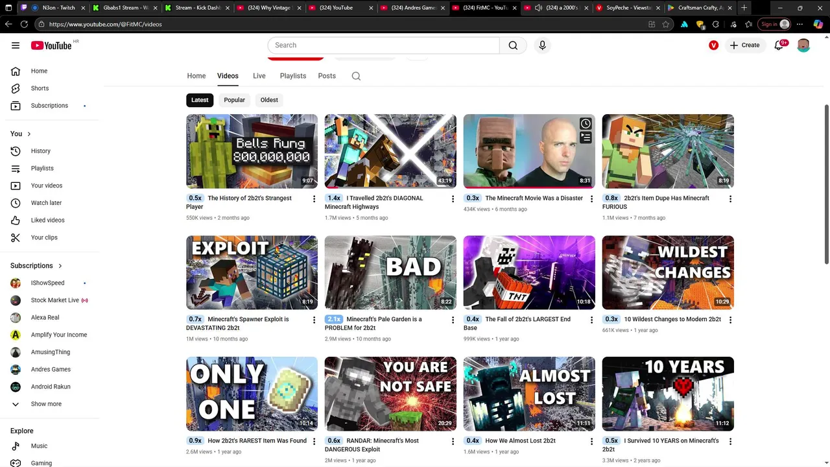Screen dimensions: 830x467
Task: Select the Oldest filter chip
Action: 269,100
